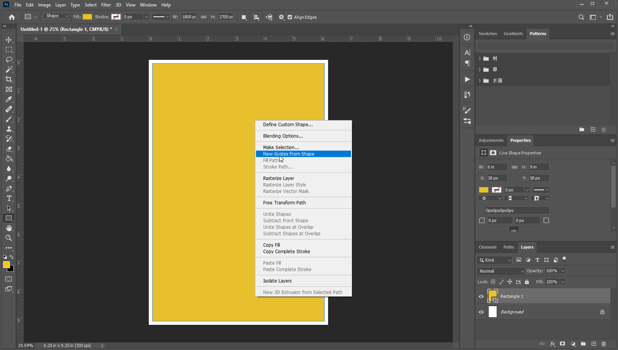Select the Healing Brush tool
Screen dimensions: 618x350
(9, 109)
